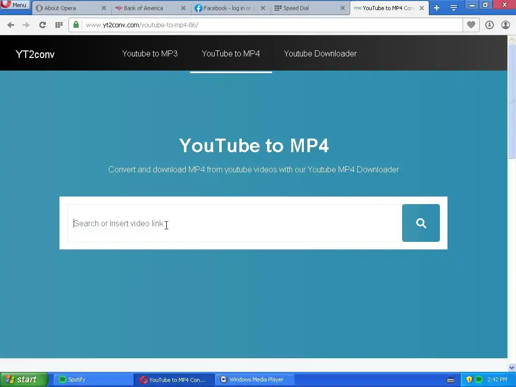Select the Opera YouTube to MP4 taskbar button
516x387 pixels.
(174, 380)
